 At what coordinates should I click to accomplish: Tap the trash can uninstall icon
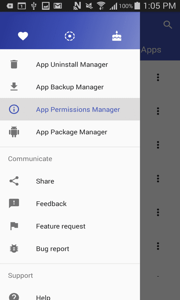pyautogui.click(x=14, y=64)
